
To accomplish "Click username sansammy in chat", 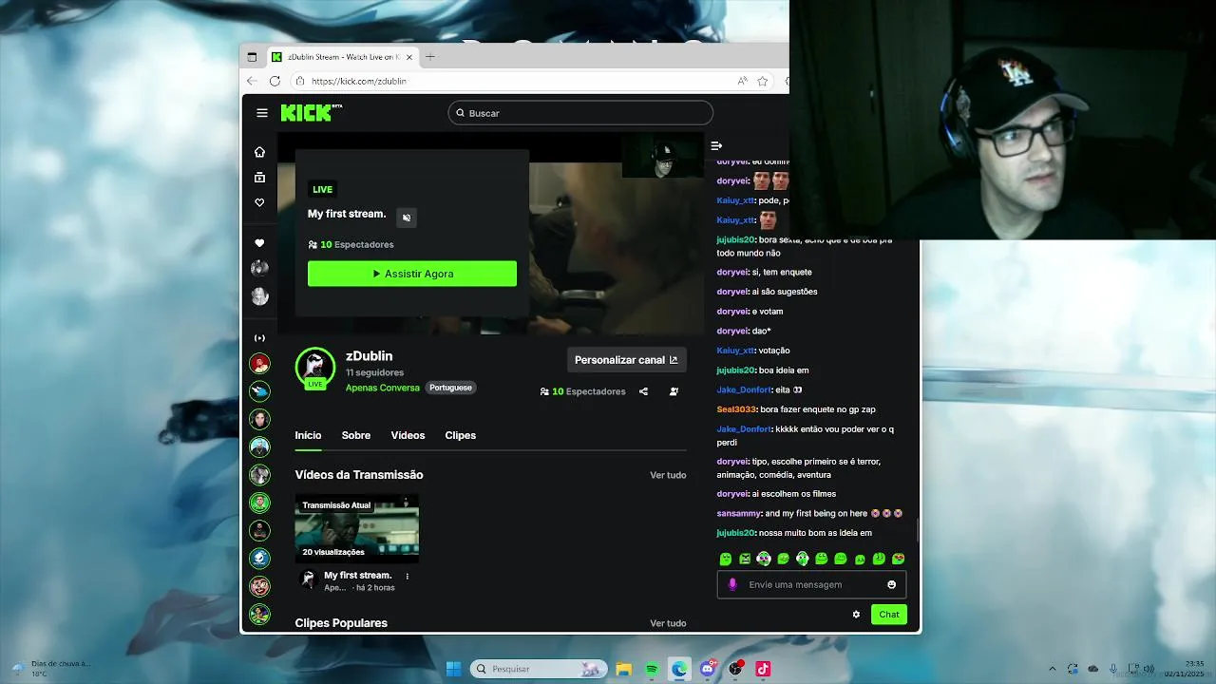I will pos(739,513).
